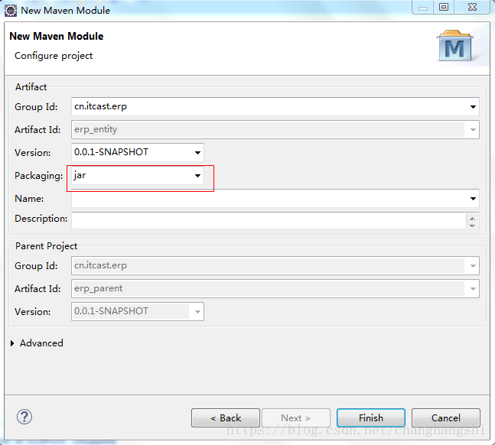495x445 pixels.
Task: Click the help question mark icon
Action: coord(24,417)
